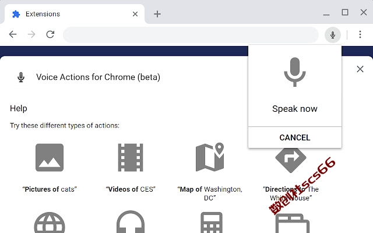Select the Extensions tab
This screenshot has height=233, width=373.
[74, 14]
